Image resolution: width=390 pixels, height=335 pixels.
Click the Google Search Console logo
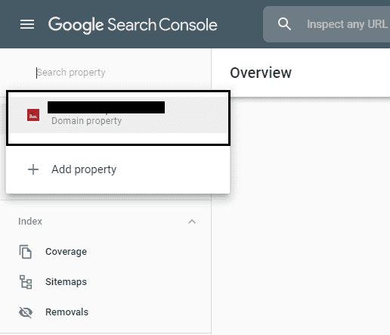133,25
